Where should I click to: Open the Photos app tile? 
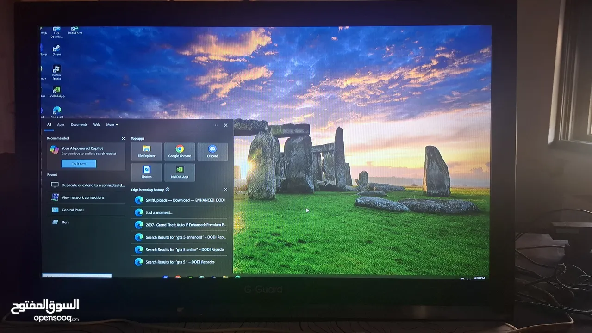click(x=146, y=172)
